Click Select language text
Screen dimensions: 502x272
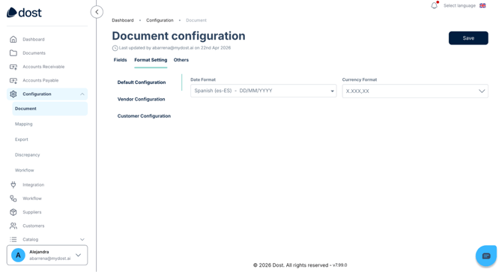[459, 5]
